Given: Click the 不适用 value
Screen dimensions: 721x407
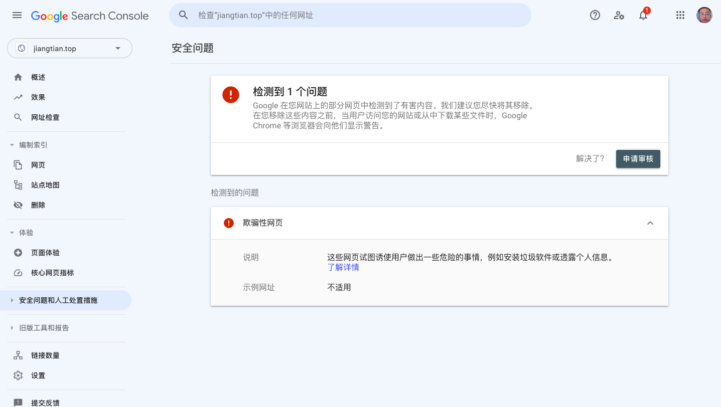Looking at the screenshot, I should click(x=339, y=287).
